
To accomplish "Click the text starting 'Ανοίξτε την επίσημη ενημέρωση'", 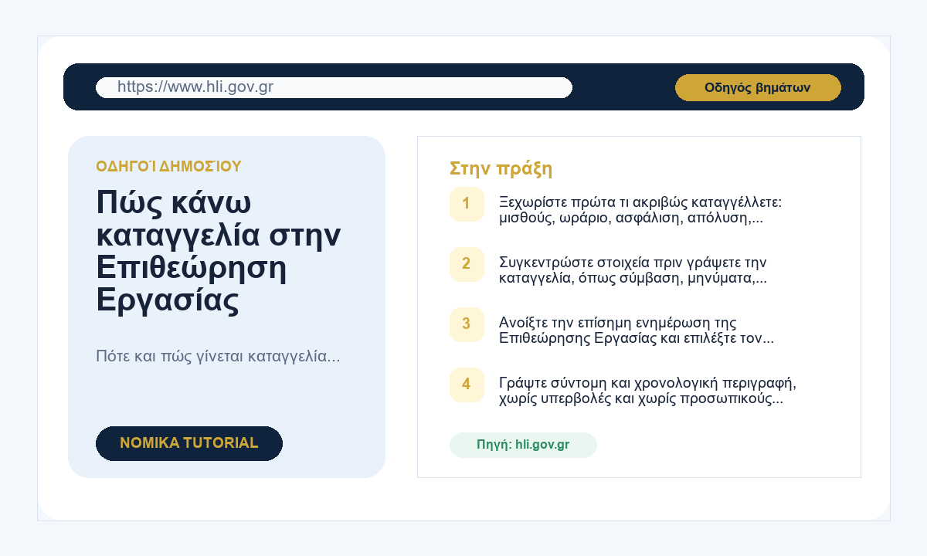I will click(637, 331).
